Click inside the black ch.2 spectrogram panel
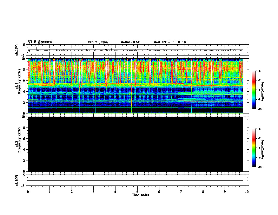 point(135,144)
